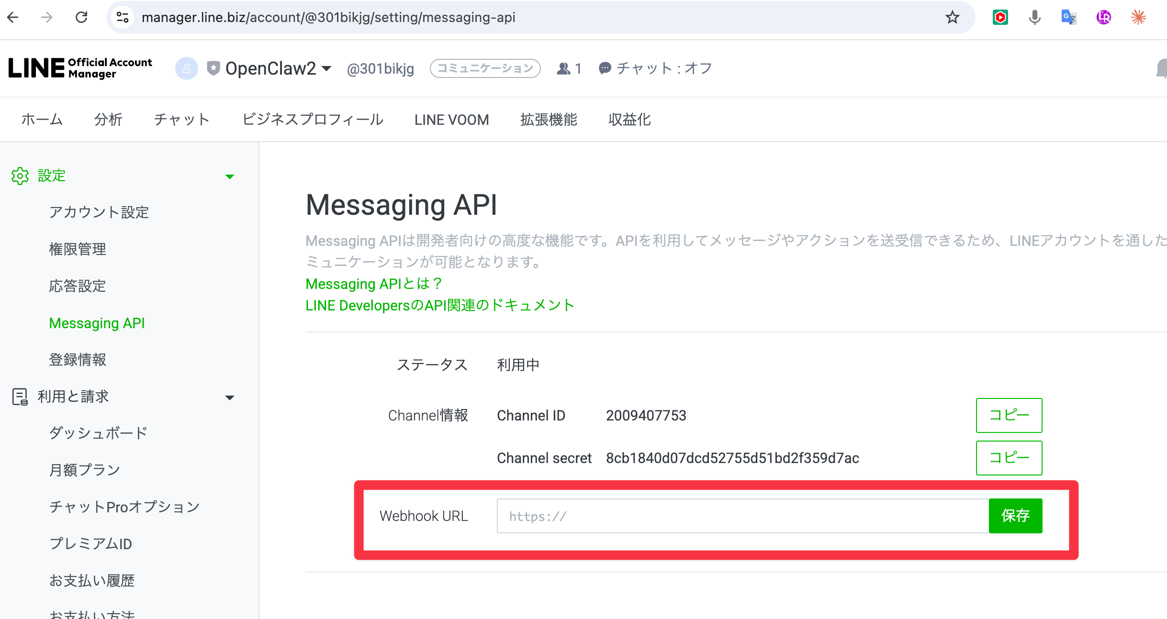Open the 'Messaging APIとは？' link
This screenshot has width=1167, height=619.
(373, 284)
